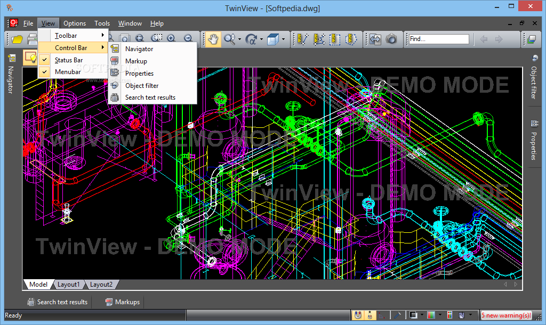Open the Zoom tool dropdown arrow
This screenshot has height=325, width=546.
point(239,39)
